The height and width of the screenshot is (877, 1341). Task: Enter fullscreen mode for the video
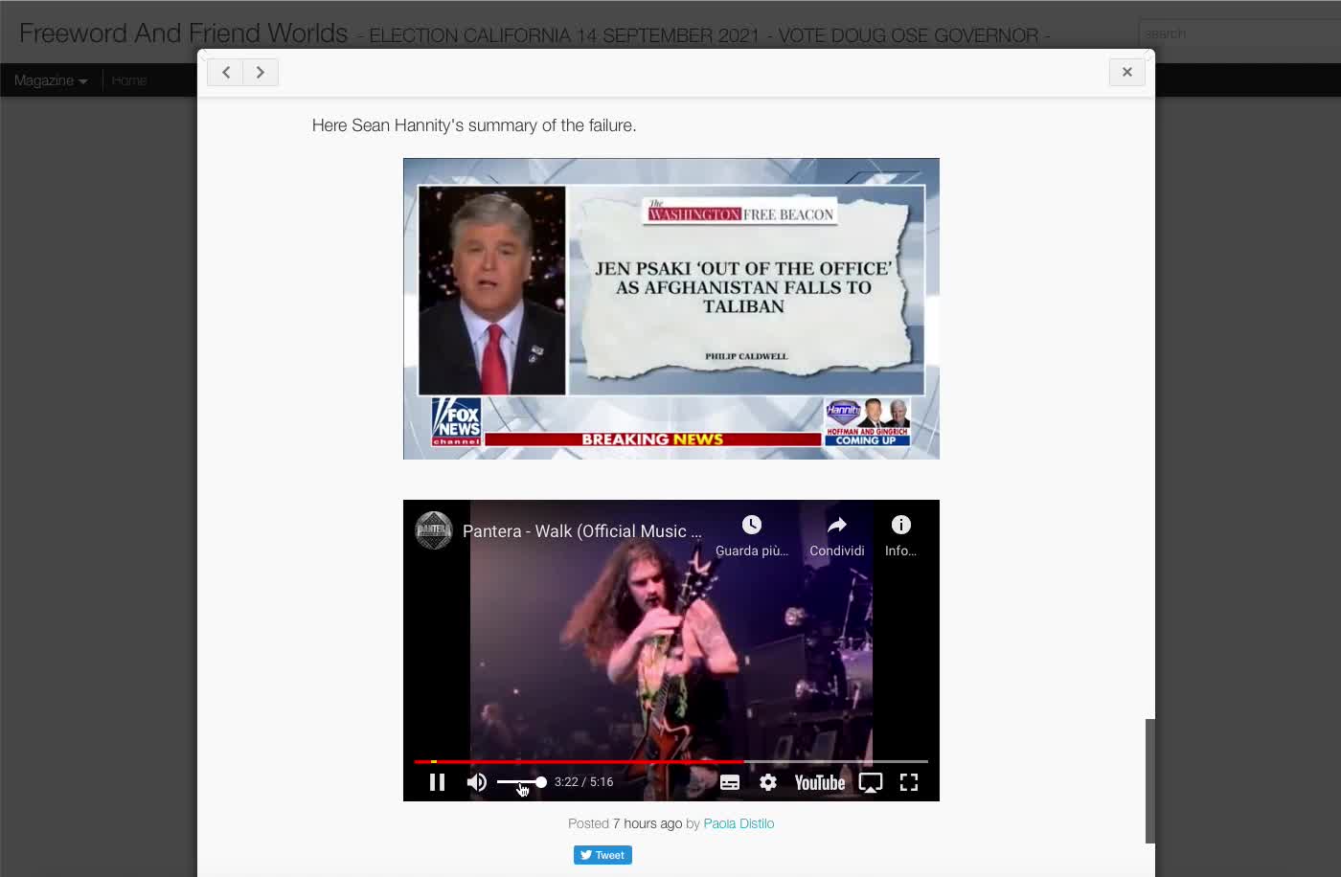tap(909, 782)
